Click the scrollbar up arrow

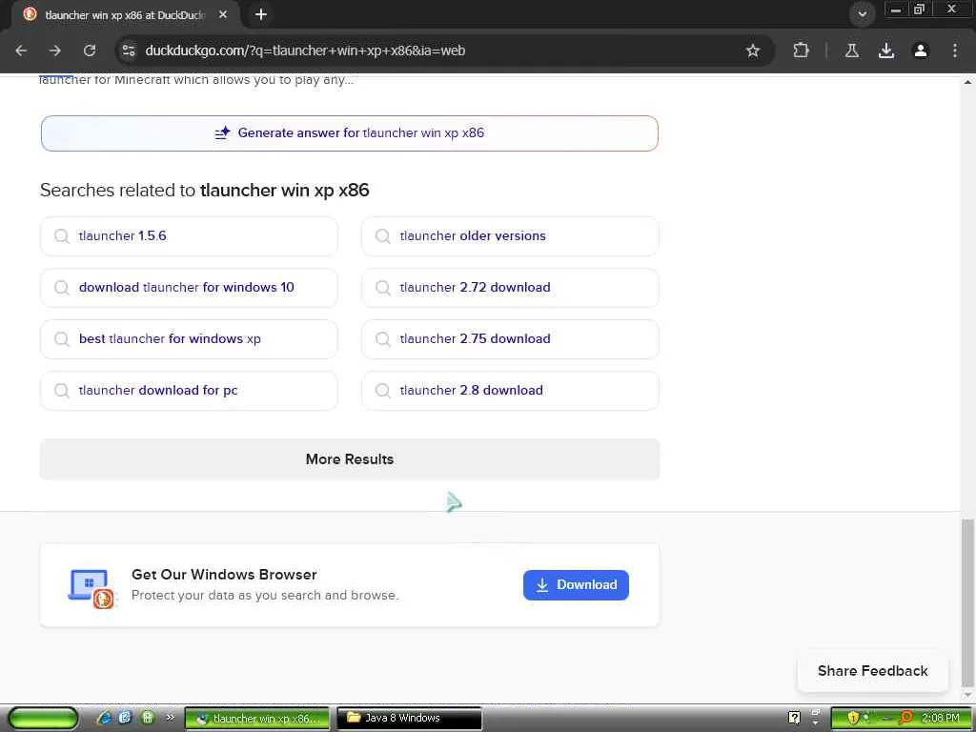tap(967, 82)
